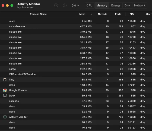Select claude.exe with PID 10308

76,53
